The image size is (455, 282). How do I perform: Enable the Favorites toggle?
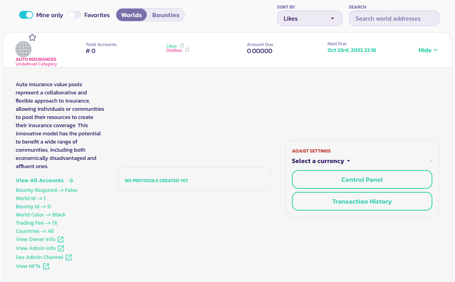coord(74,15)
